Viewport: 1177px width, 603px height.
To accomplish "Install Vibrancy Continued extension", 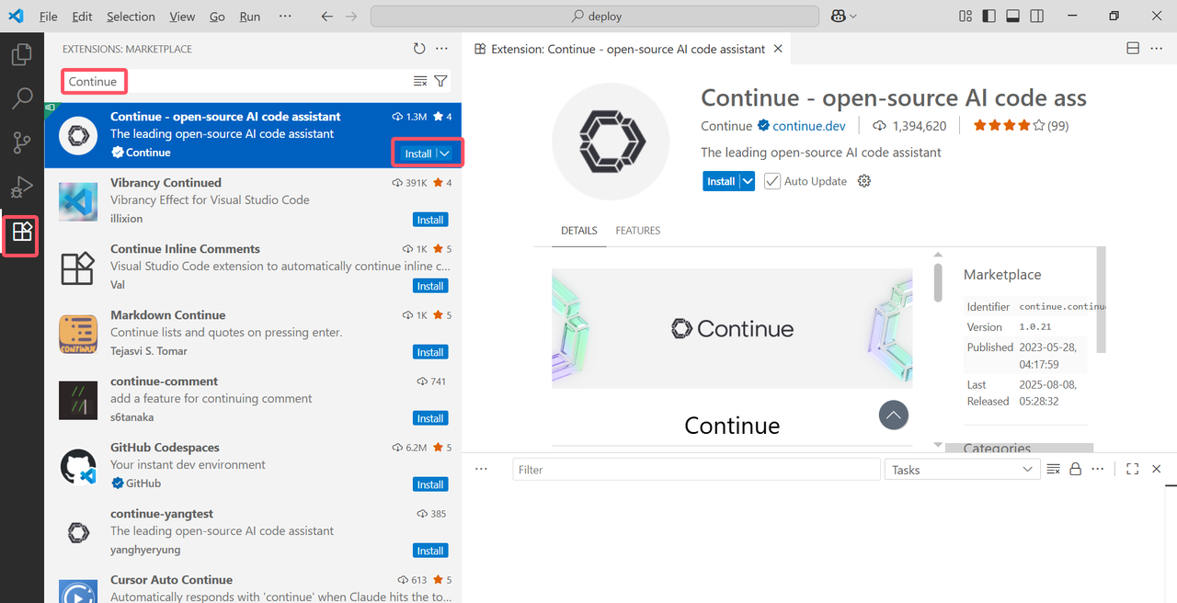I will [x=430, y=220].
